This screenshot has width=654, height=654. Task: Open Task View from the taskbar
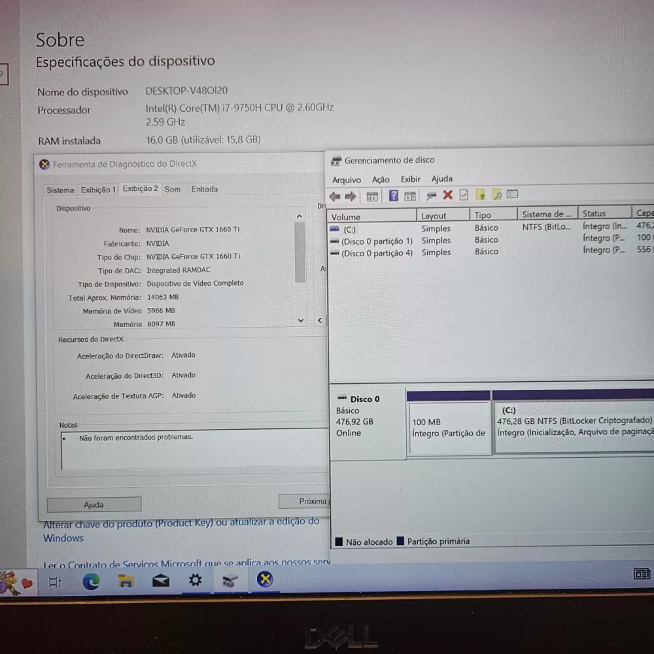(x=55, y=581)
